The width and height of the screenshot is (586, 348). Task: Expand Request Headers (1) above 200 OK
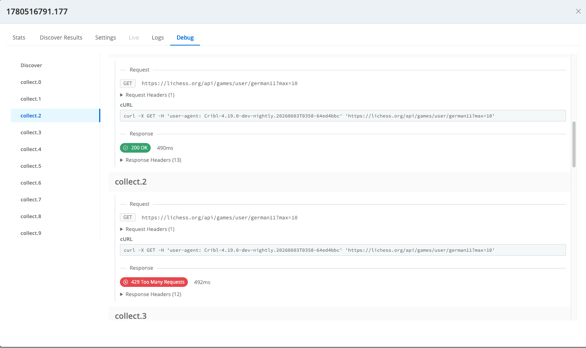(147, 95)
